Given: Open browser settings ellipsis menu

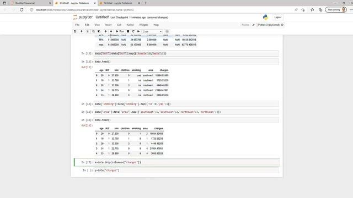Looking at the screenshot, I should [x=351, y=10].
